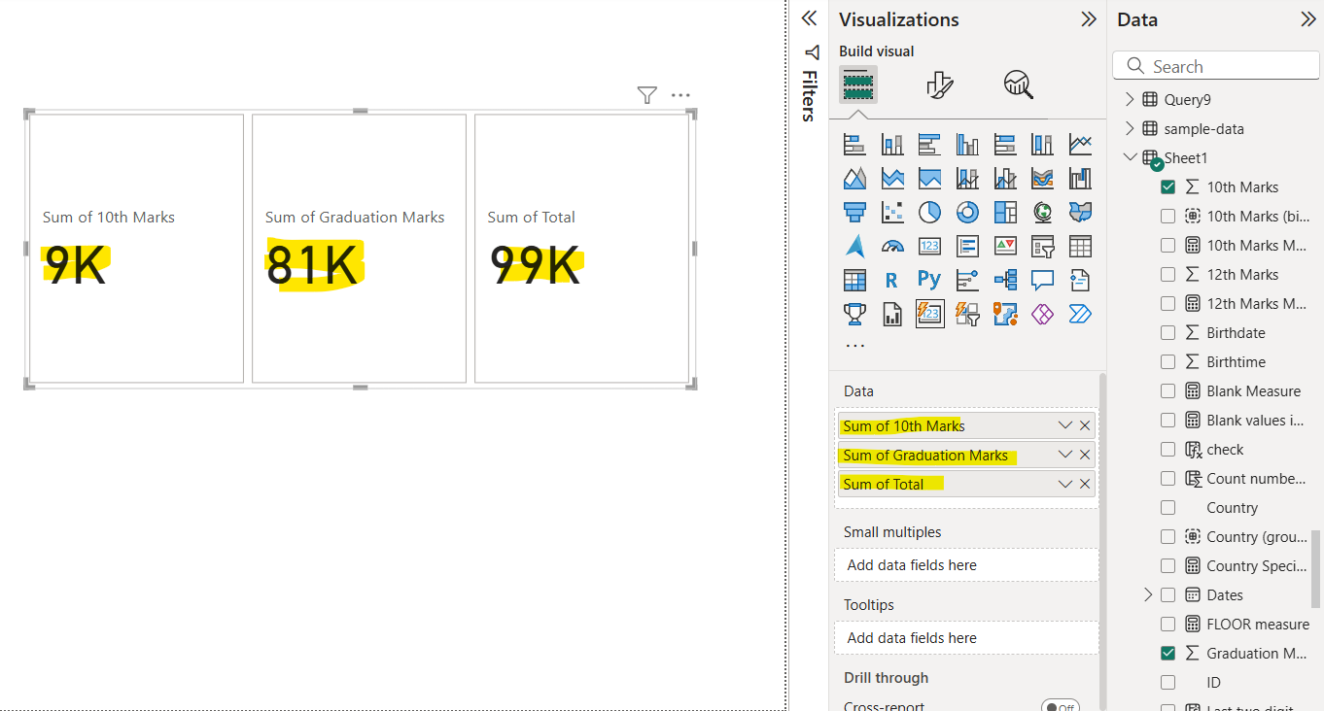
Task: Add a Q&A visual
Action: point(1042,280)
